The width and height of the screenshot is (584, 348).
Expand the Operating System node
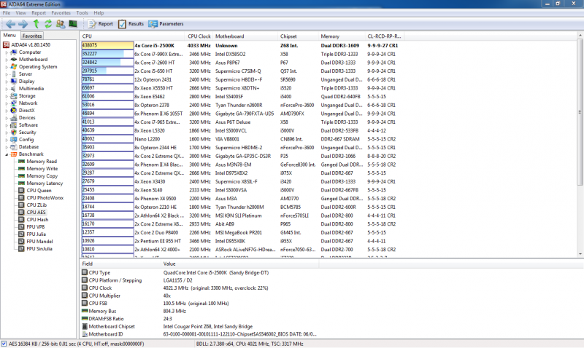click(x=7, y=67)
